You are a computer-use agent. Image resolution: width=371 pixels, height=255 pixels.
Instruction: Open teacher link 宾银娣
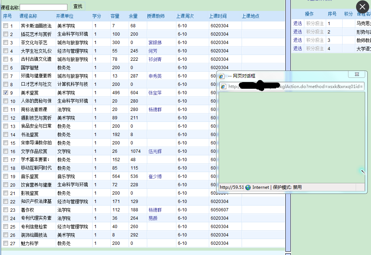pyautogui.click(x=155, y=43)
